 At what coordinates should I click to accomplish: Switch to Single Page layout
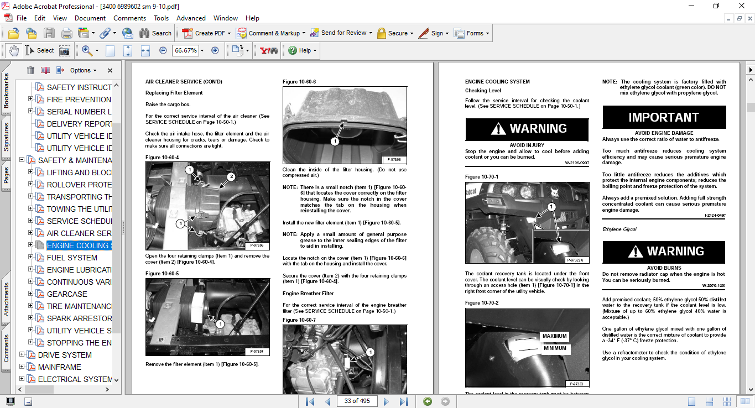(692, 401)
